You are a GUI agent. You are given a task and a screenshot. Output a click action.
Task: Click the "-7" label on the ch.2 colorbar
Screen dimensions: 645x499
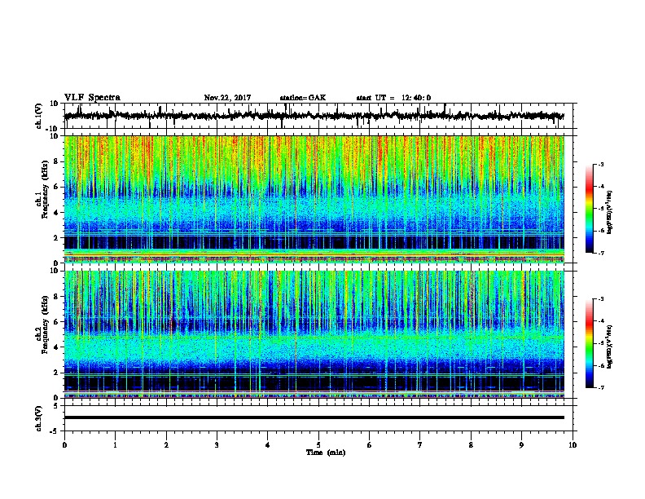click(x=601, y=388)
